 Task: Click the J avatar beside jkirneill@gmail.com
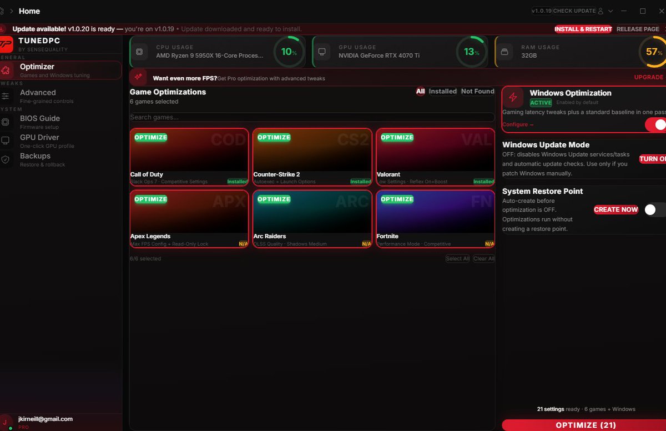tap(5, 422)
